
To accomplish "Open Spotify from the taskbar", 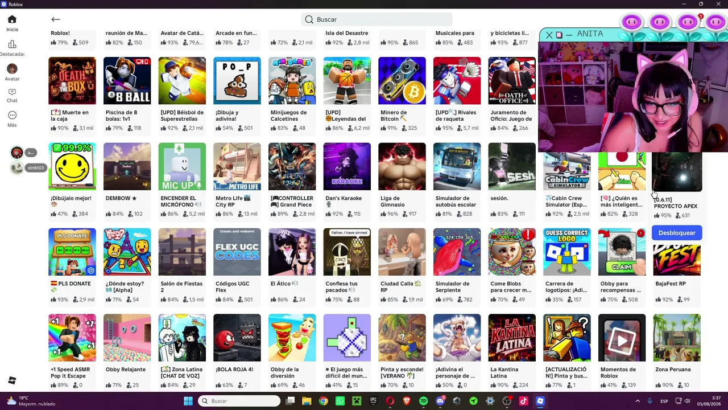I will coord(423,401).
